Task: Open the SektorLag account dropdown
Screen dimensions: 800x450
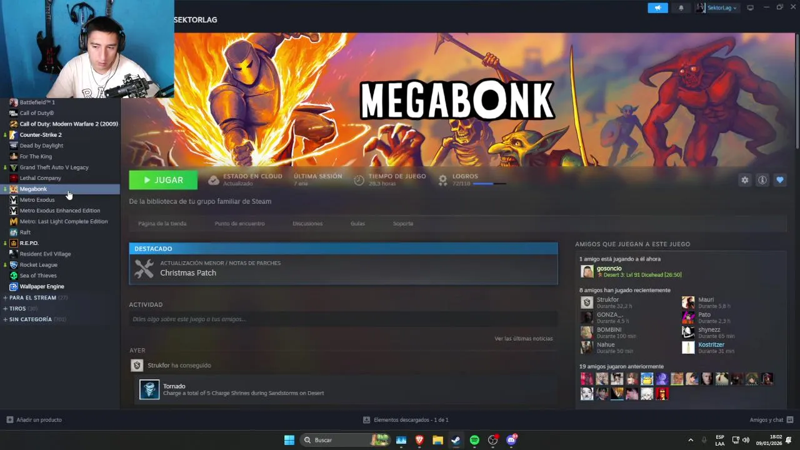Action: tap(717, 7)
